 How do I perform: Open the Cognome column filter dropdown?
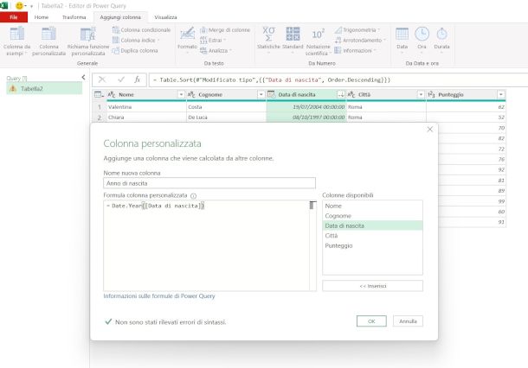261,95
